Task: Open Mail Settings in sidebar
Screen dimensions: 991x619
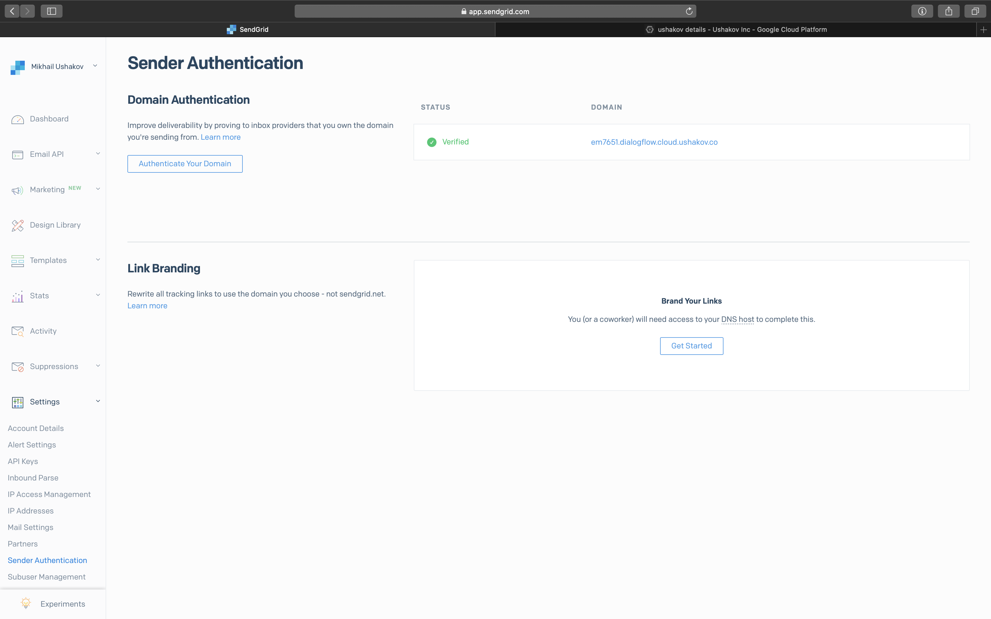Action: coord(31,527)
